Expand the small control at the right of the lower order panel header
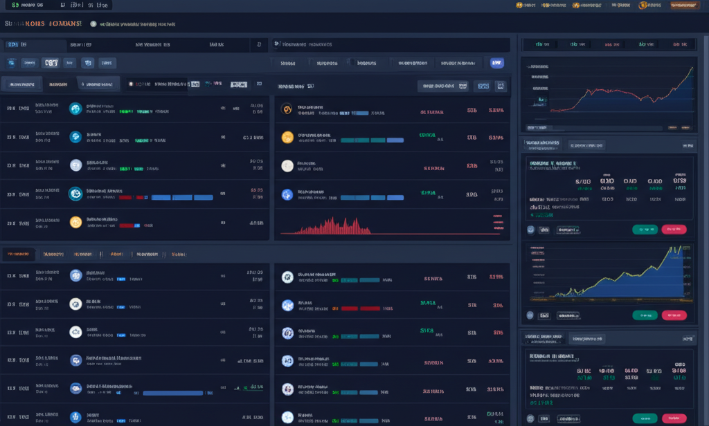The width and height of the screenshot is (709, 426). pyautogui.click(x=687, y=339)
